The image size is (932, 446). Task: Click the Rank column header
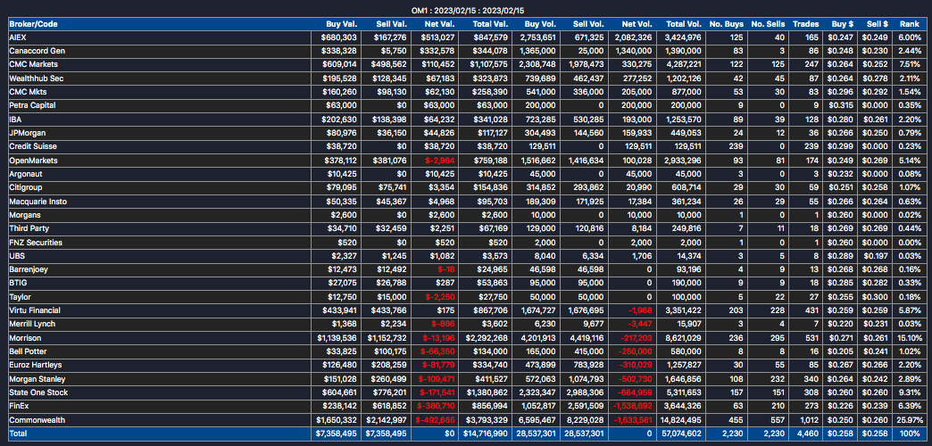pos(909,24)
